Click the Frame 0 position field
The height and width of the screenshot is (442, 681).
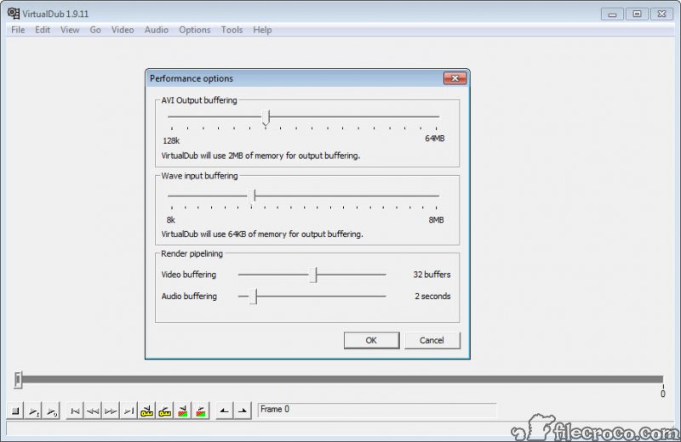[377, 410]
